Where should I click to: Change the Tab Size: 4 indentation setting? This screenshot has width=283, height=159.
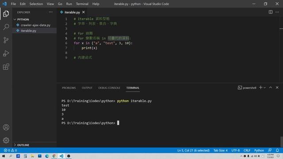[220, 150]
